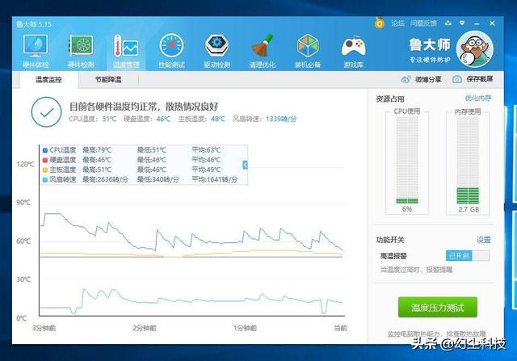This screenshot has height=361, width=517.
Task: Click the 平均:63℃ legend value
Action: click(x=206, y=150)
